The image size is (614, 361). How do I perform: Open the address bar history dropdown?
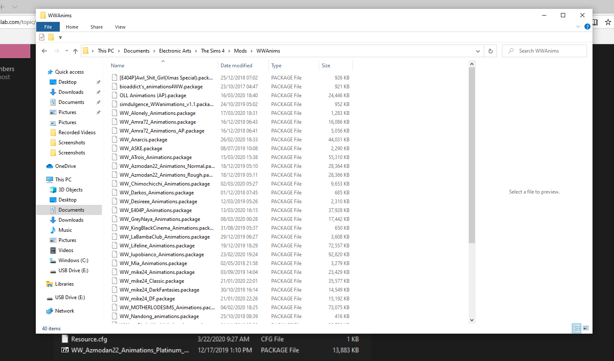click(x=478, y=51)
